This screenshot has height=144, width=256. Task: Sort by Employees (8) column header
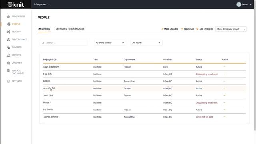(x=50, y=60)
